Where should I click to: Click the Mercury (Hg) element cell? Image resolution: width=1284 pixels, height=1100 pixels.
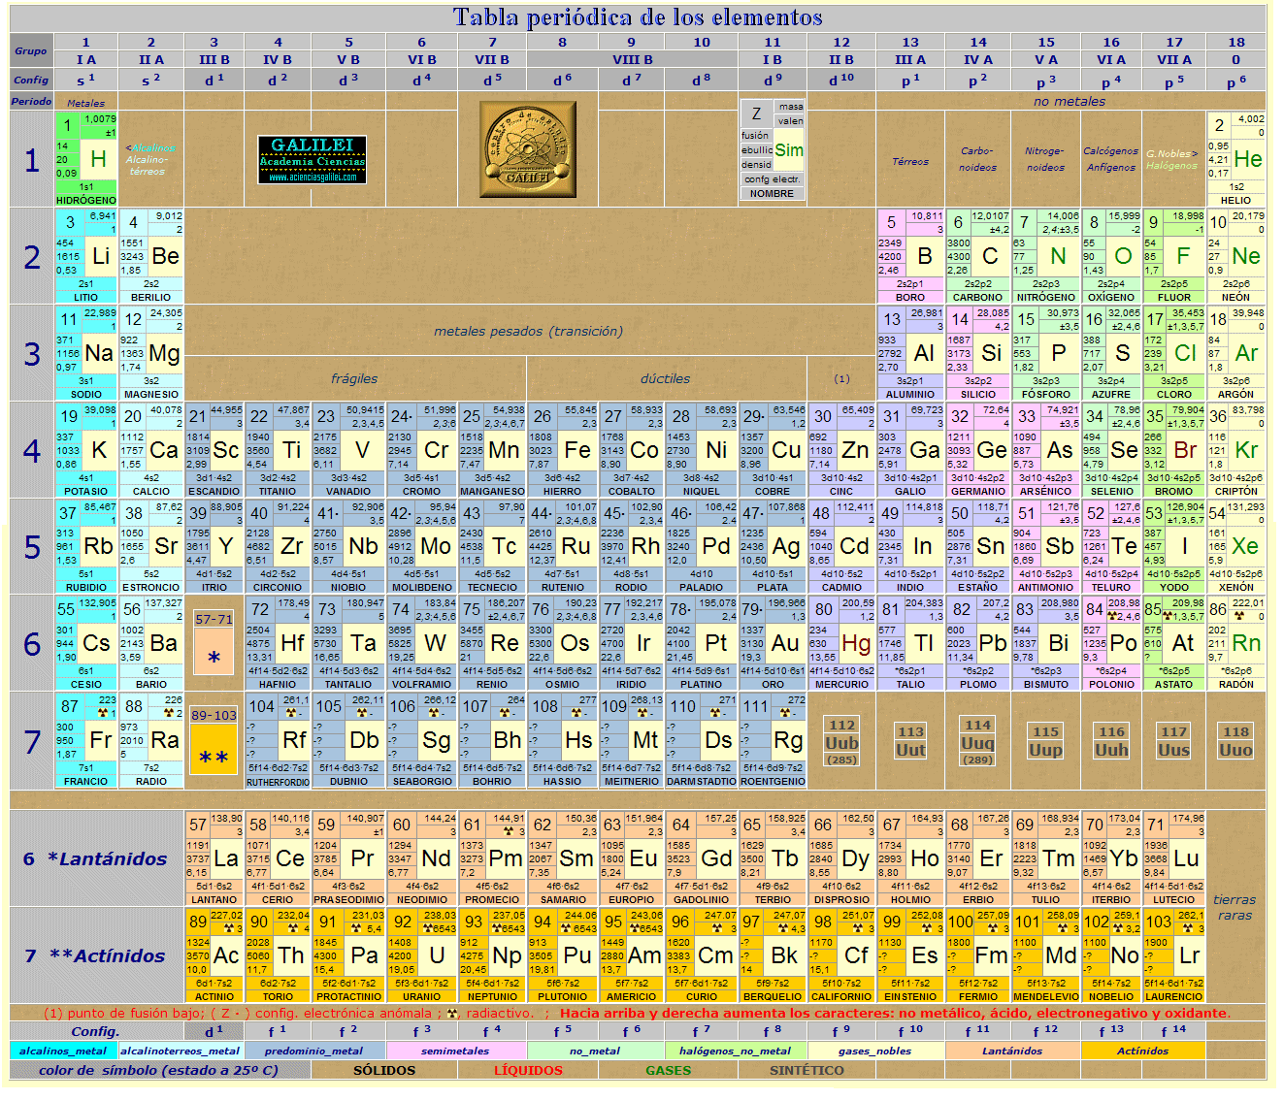[x=841, y=643]
